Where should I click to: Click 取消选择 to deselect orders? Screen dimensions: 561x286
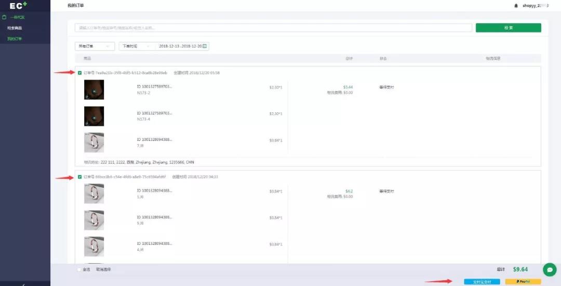[x=103, y=269]
